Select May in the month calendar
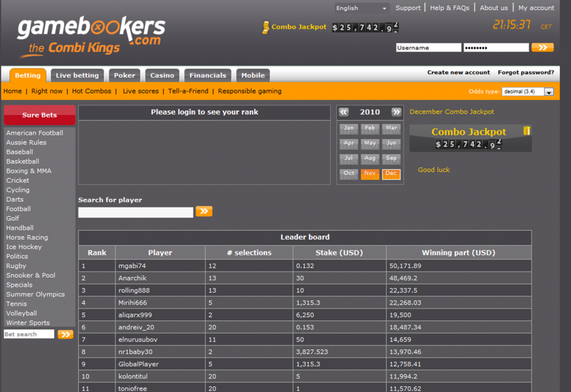The width and height of the screenshot is (571, 392). (370, 143)
